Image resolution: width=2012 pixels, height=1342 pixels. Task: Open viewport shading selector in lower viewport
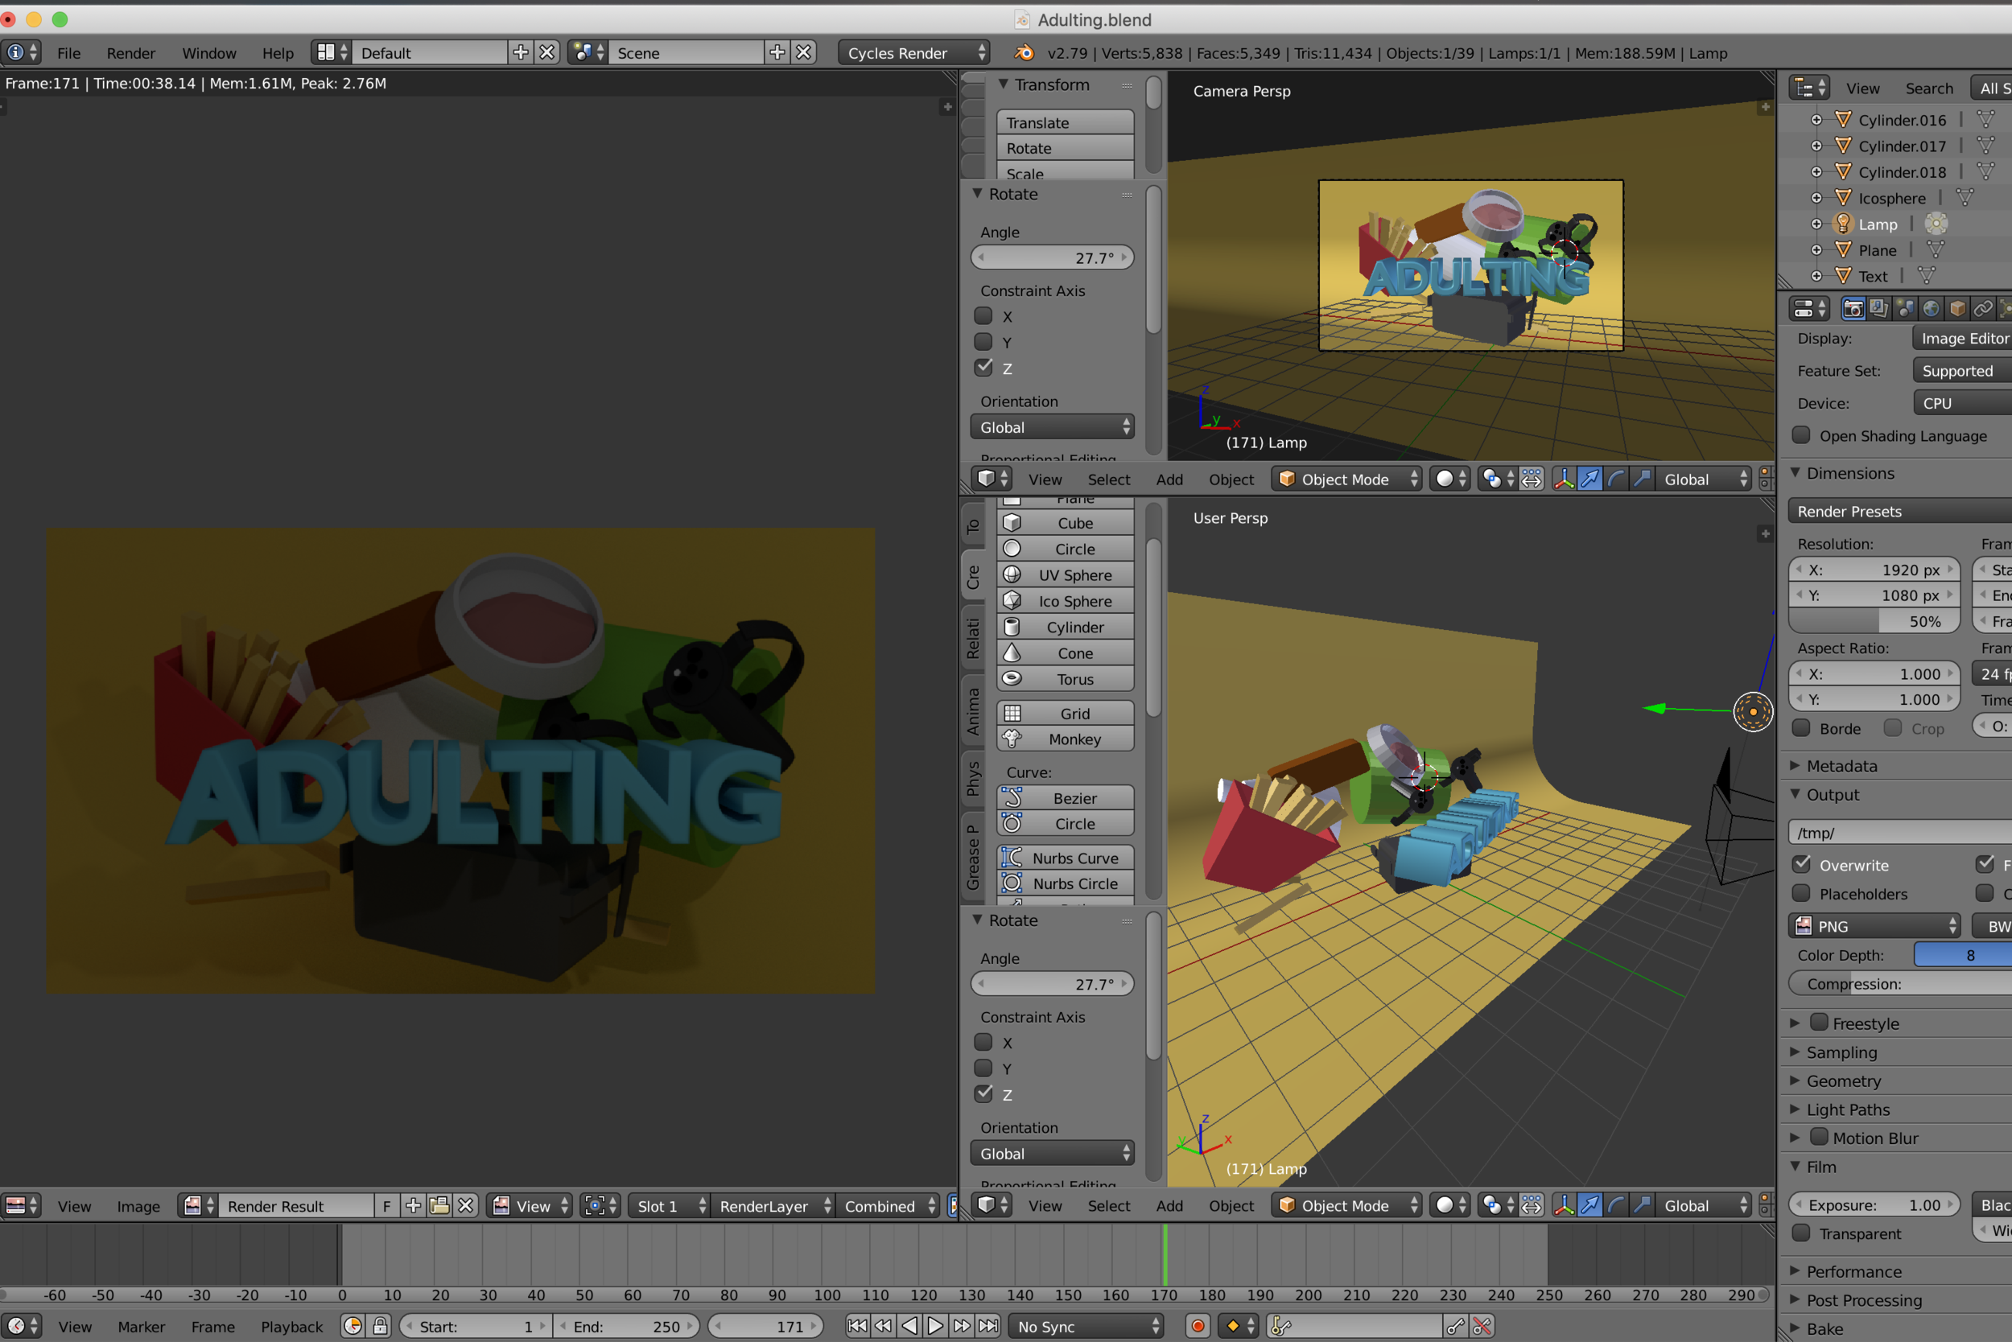coord(1450,1205)
